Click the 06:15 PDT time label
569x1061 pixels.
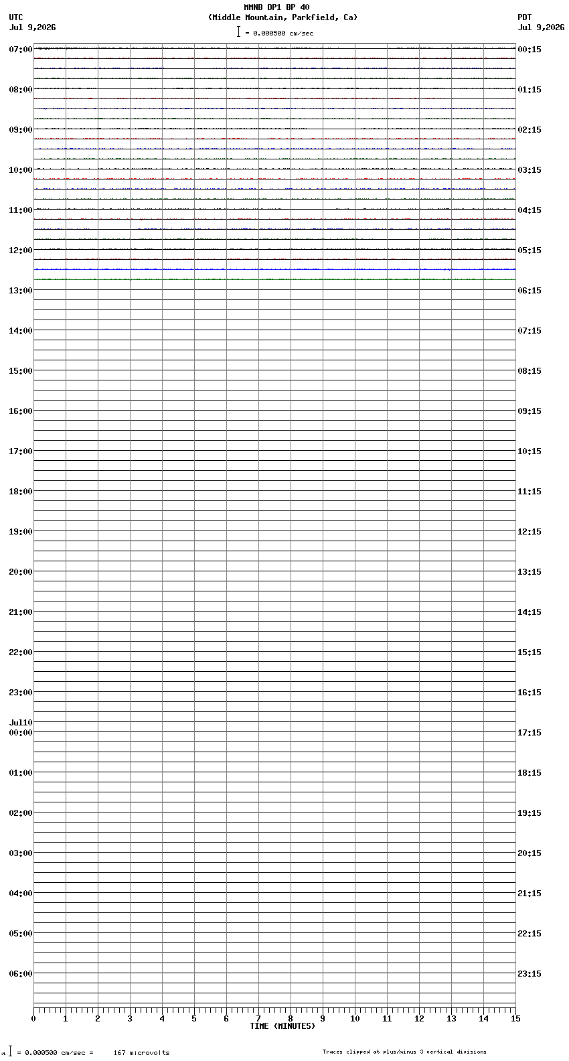coord(530,291)
